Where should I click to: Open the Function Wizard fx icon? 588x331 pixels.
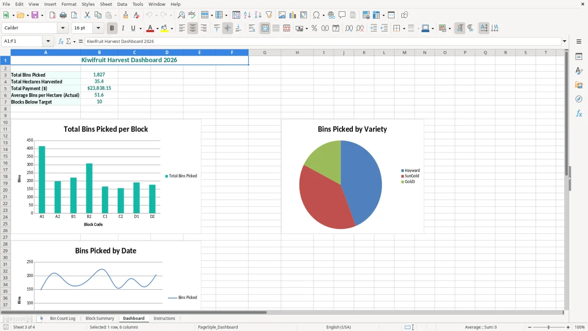click(61, 42)
